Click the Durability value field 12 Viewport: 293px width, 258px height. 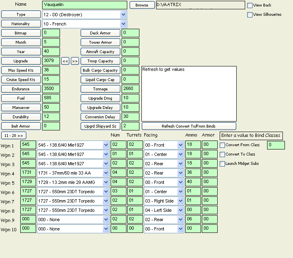click(51, 117)
